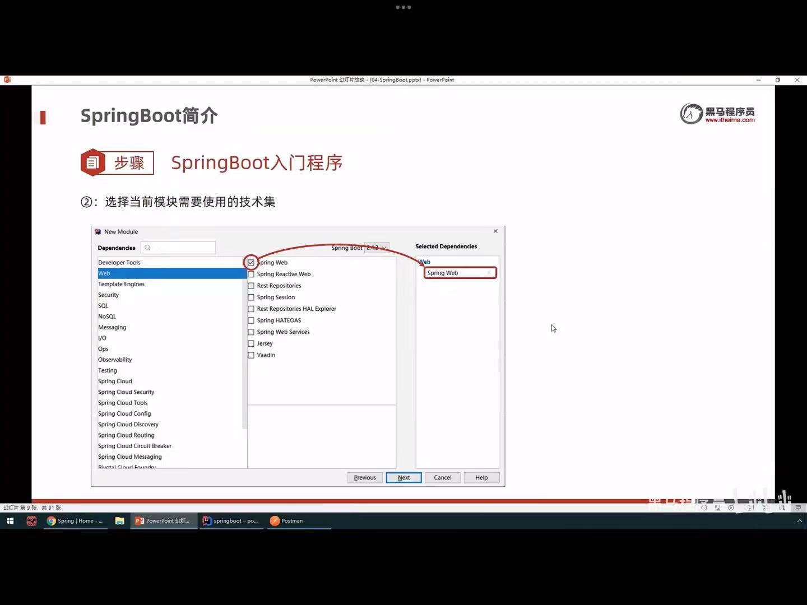Image resolution: width=807 pixels, height=605 pixels.
Task: Click the slide show view icon in status bar
Action: 798,508
